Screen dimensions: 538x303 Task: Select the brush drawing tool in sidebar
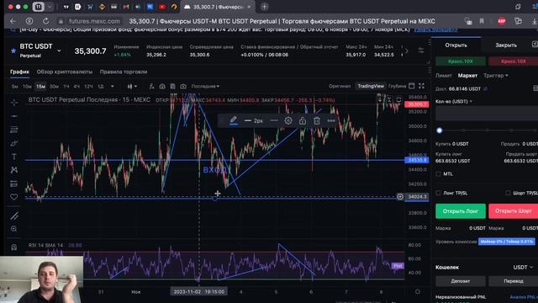tap(14, 143)
